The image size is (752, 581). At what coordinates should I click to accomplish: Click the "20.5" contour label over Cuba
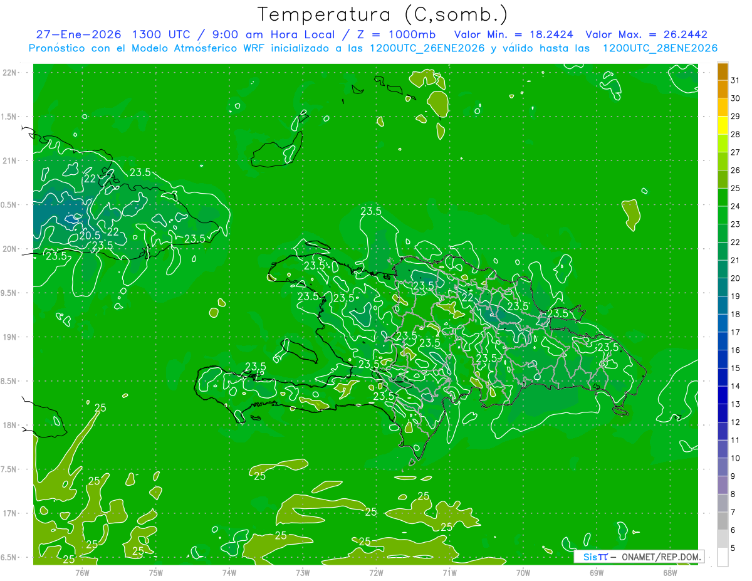(90, 235)
